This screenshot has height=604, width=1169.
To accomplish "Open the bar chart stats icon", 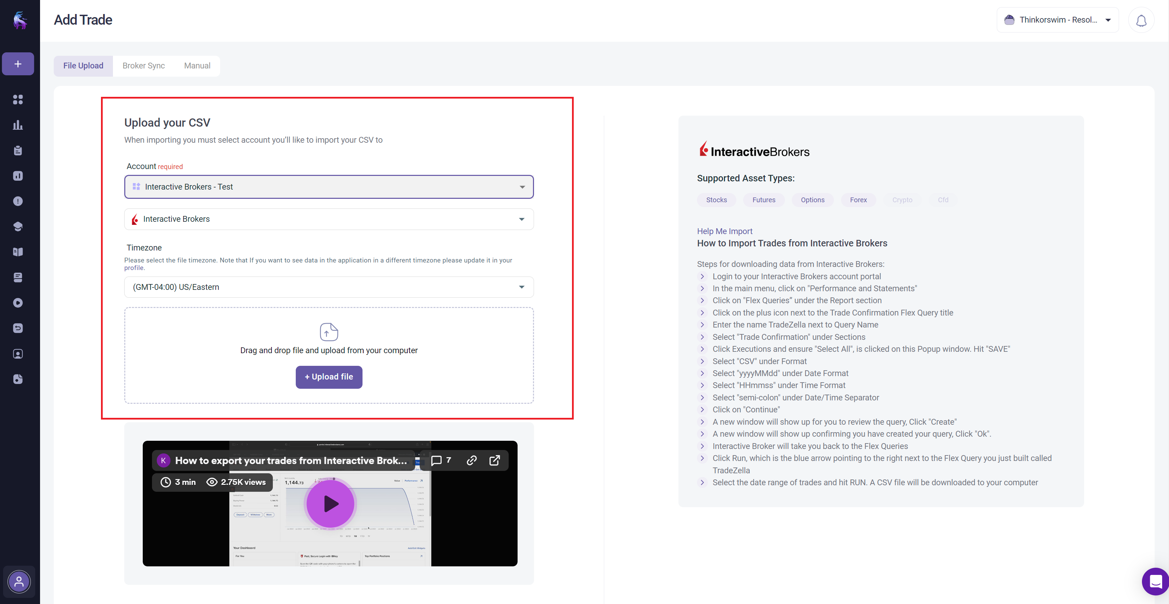I will coord(18,125).
